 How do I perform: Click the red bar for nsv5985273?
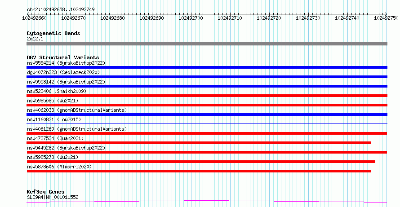[201, 162]
